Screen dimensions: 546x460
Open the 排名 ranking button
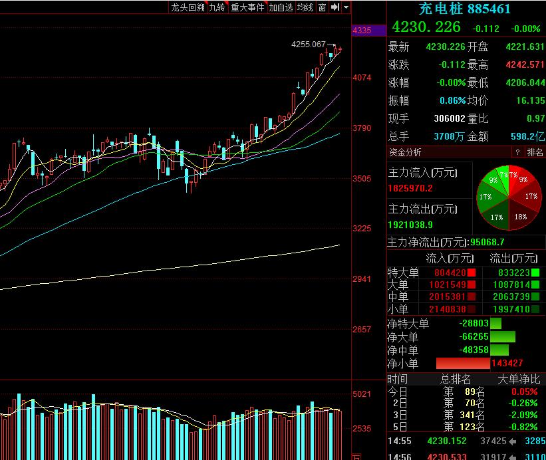coord(535,152)
